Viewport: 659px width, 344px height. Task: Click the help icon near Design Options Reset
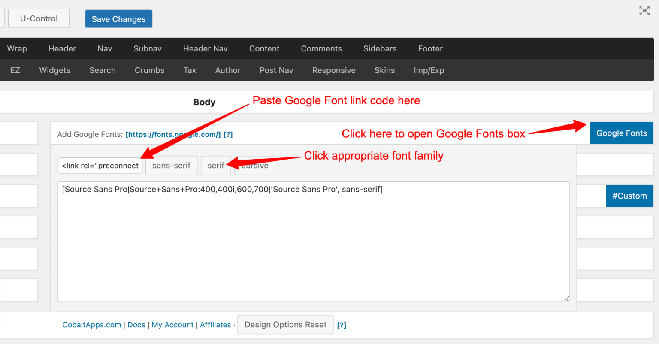[342, 325]
